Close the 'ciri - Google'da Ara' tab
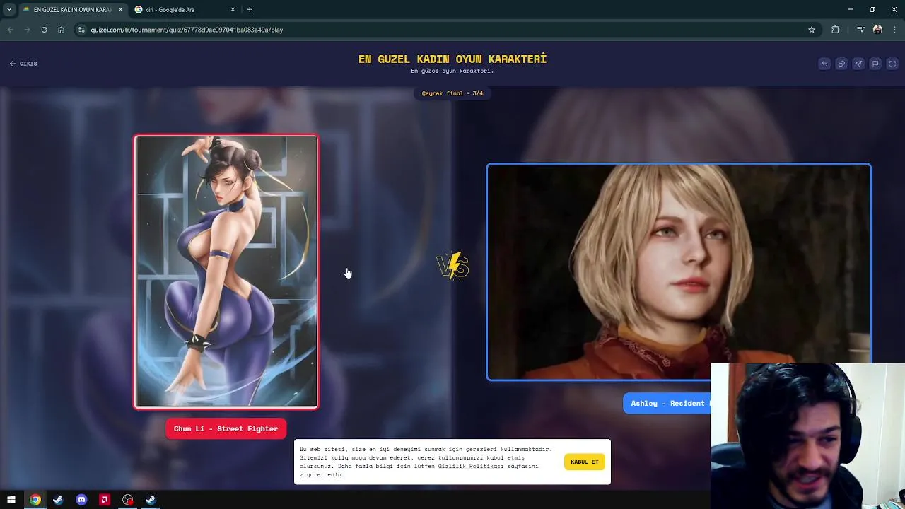 [x=233, y=10]
